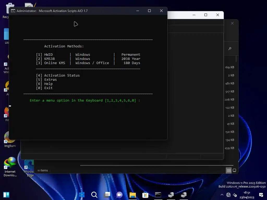Close the dark file explorer panel
The image size is (267, 200).
232,23
